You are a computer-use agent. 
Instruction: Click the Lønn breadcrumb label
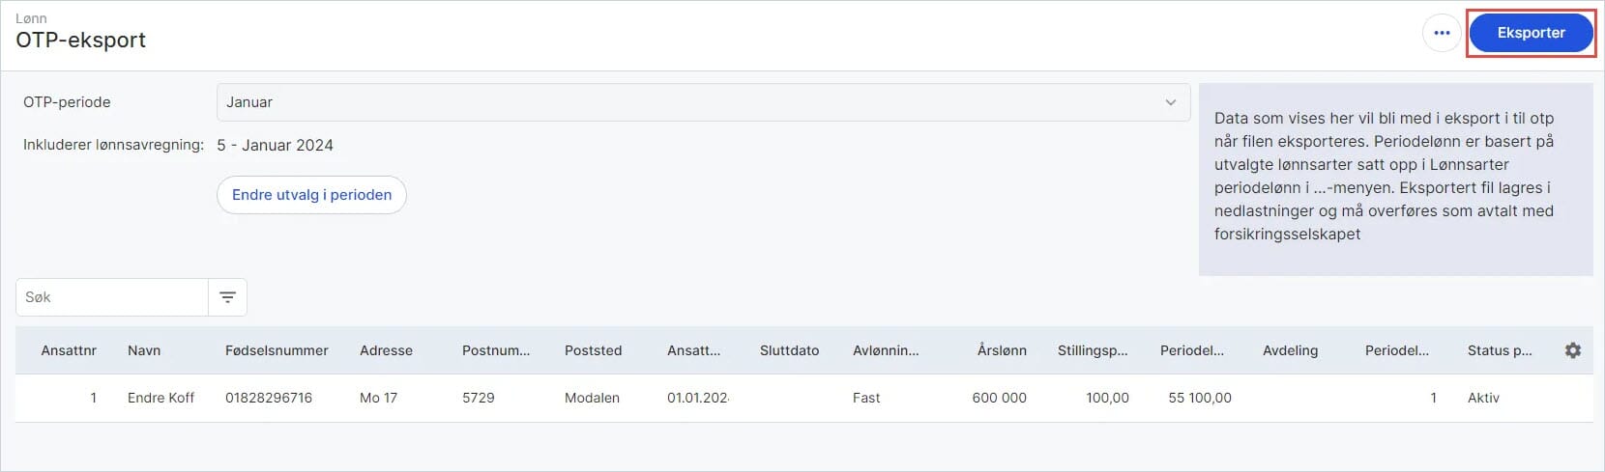pyautogui.click(x=31, y=18)
